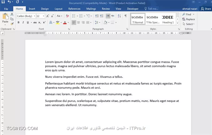Expand the Styles gallery More arrow

pos(178,23)
